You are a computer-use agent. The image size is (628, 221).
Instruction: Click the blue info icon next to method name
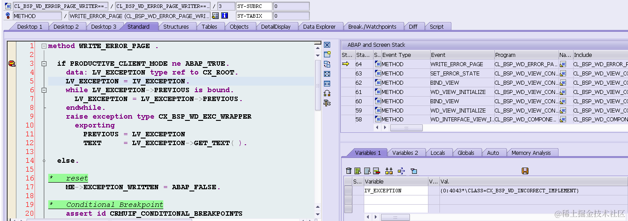[x=224, y=16]
